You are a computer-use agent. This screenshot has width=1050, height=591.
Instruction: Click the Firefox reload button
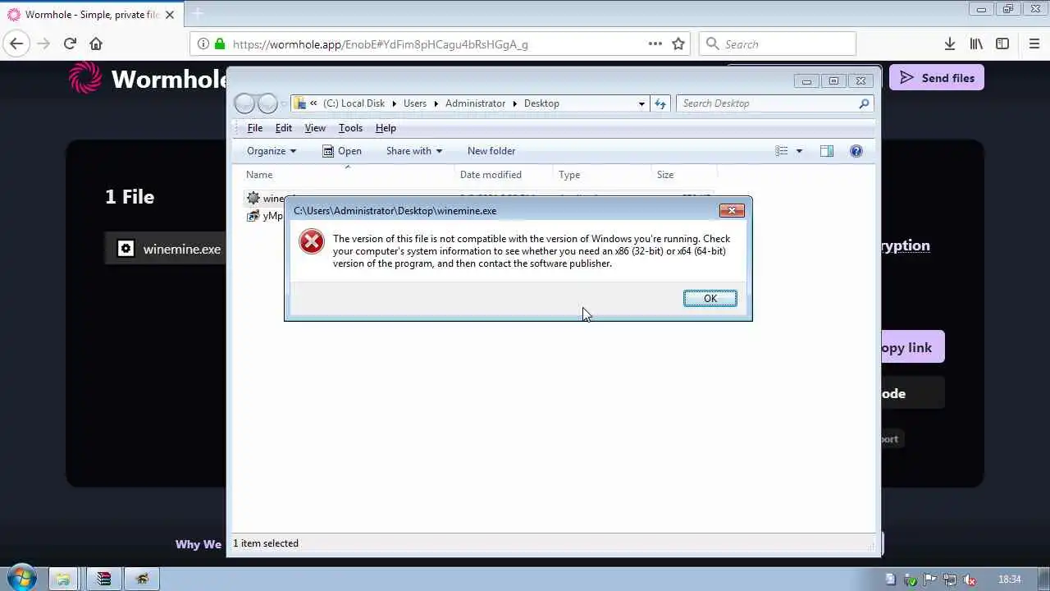click(70, 44)
